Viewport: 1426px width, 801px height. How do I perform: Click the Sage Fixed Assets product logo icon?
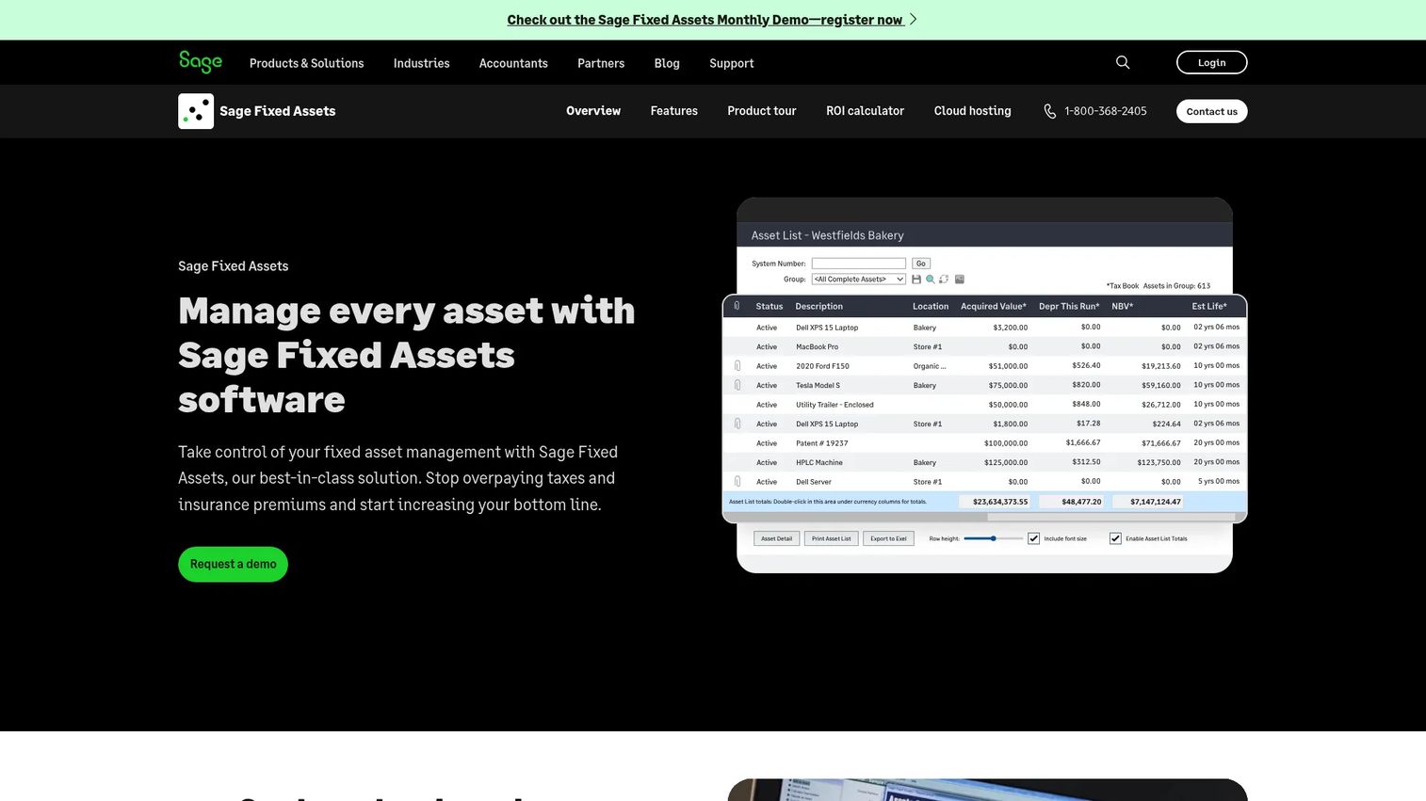[196, 111]
